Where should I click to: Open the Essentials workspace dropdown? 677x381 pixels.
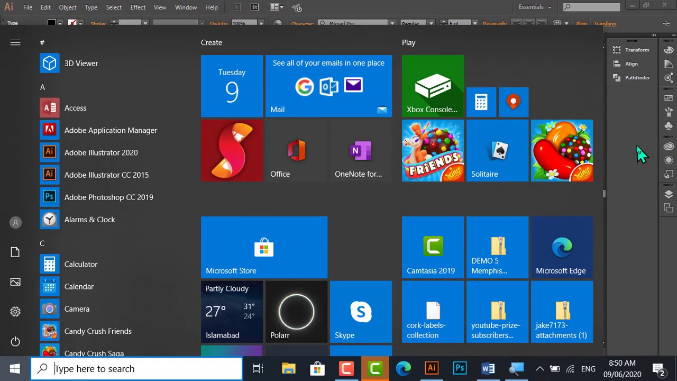click(535, 7)
